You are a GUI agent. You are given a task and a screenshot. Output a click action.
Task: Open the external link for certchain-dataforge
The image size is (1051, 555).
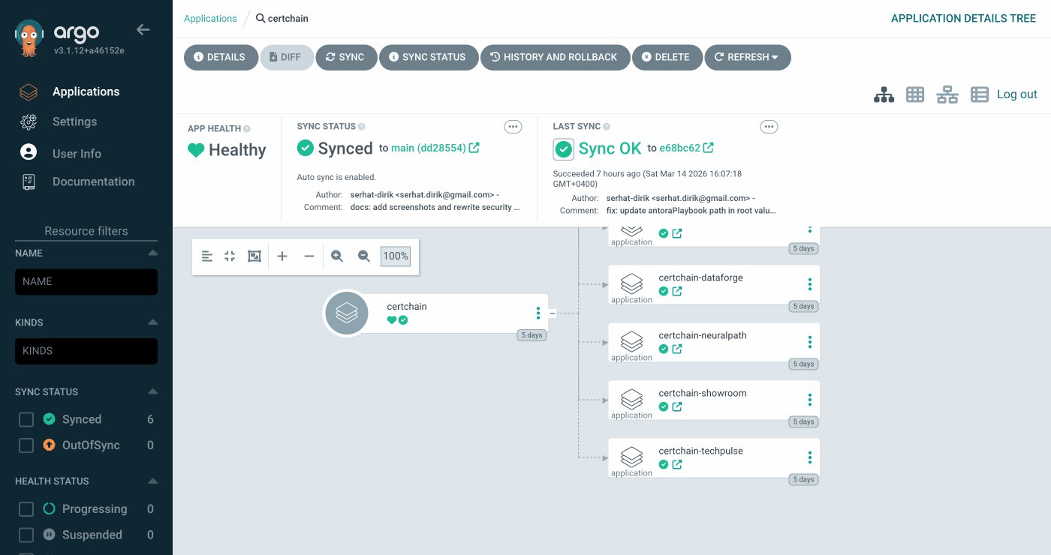pyautogui.click(x=677, y=291)
